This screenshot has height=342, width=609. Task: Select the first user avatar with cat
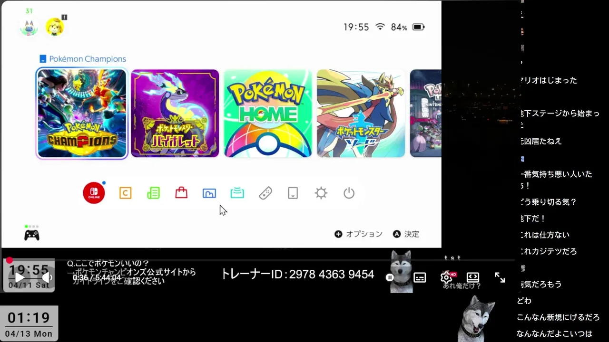(29, 27)
